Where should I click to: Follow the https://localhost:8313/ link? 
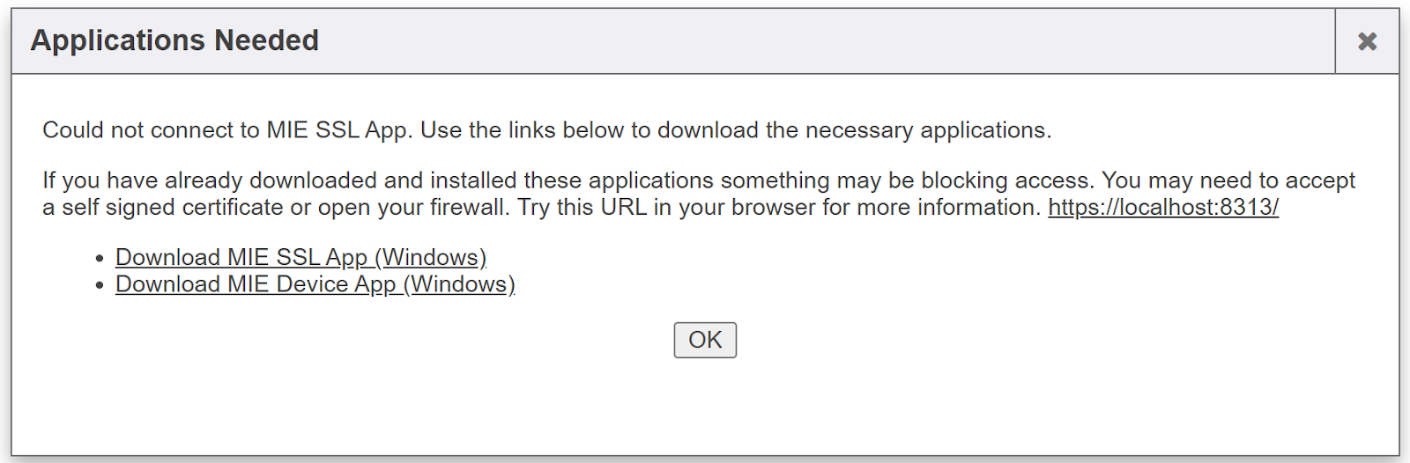pyautogui.click(x=1162, y=207)
